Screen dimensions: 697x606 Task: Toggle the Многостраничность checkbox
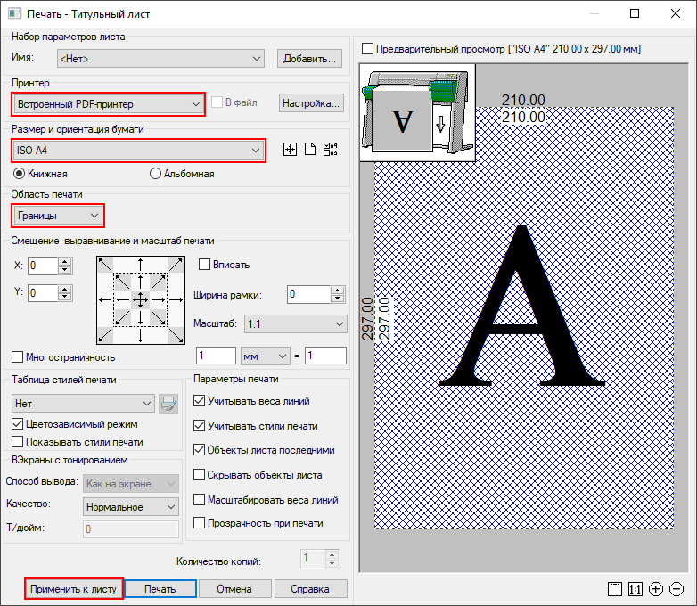[18, 357]
